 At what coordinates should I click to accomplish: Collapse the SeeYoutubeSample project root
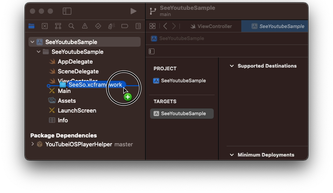click(x=32, y=42)
